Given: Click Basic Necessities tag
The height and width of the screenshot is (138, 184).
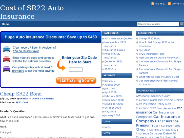Looking at the screenshot, I should [166, 108].
